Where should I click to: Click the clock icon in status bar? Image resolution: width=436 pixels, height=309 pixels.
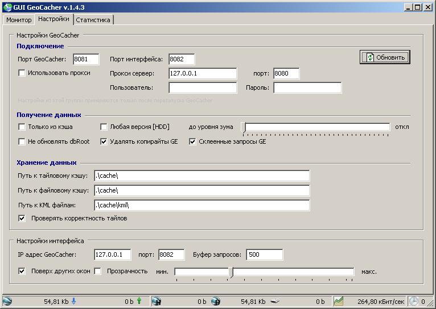[413, 301]
